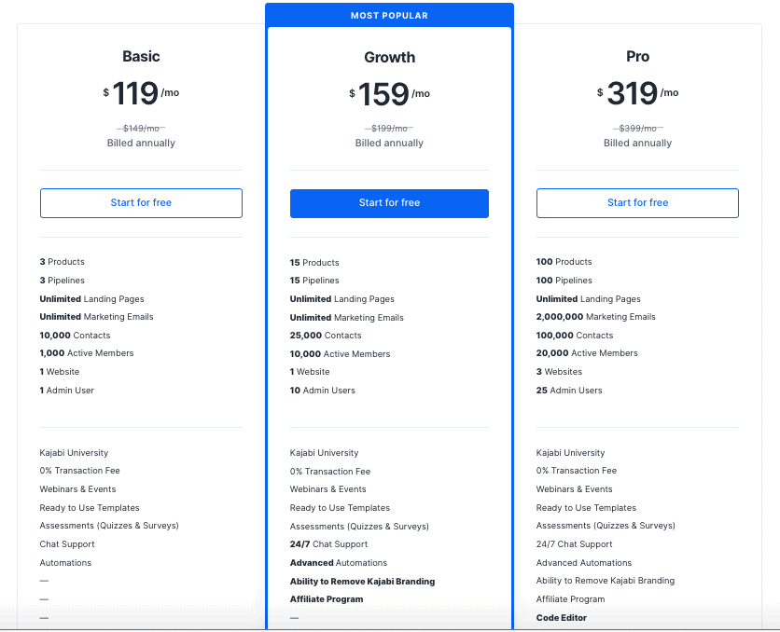Click 'Kajabi University' in Basic plan
Screen dimensions: 780x632
pyautogui.click(x=74, y=453)
